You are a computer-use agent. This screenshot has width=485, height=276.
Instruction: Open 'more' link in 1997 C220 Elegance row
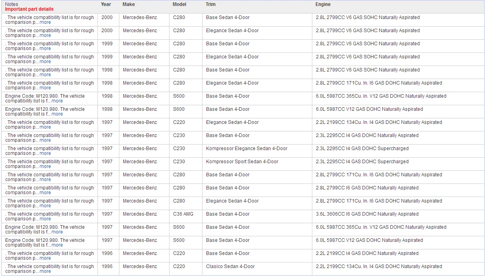(x=45, y=127)
